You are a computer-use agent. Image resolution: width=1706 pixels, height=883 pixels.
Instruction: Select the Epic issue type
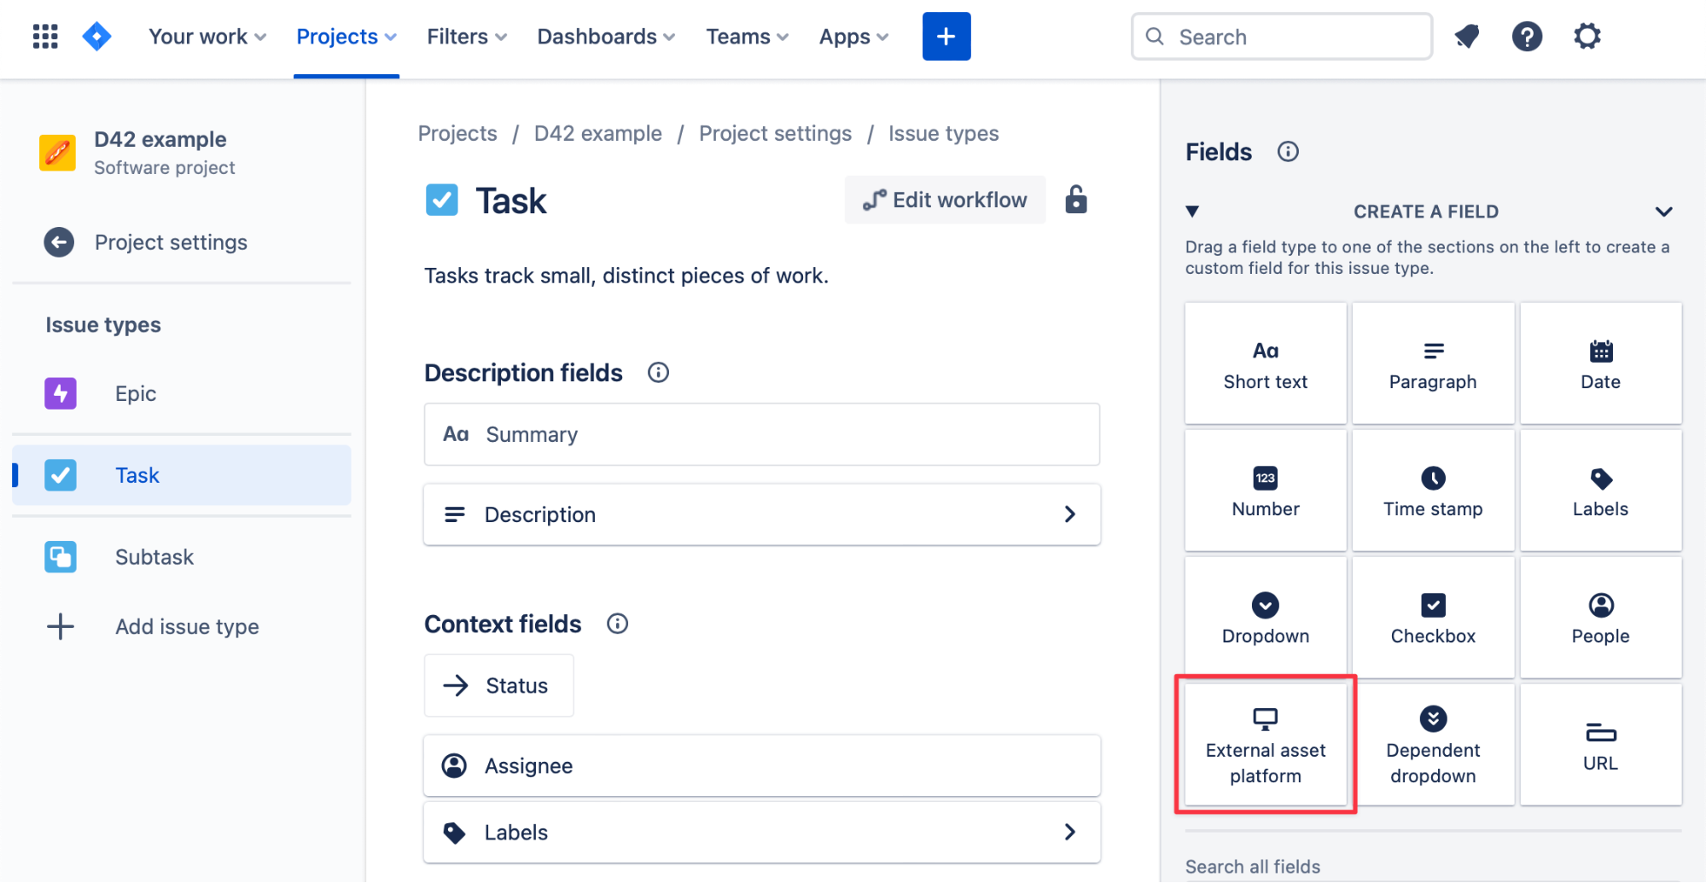coord(136,393)
